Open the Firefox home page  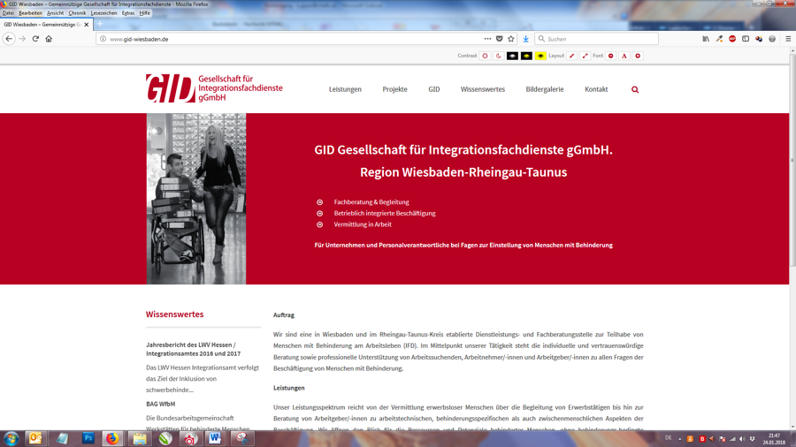click(49, 39)
